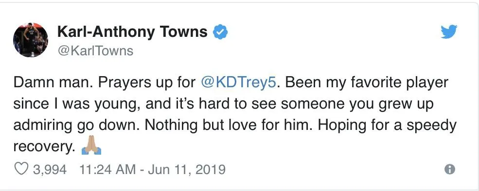Viewport: 479px width, 191px height.
Task: Click the word "recovery." on last line
Action: pos(44,147)
